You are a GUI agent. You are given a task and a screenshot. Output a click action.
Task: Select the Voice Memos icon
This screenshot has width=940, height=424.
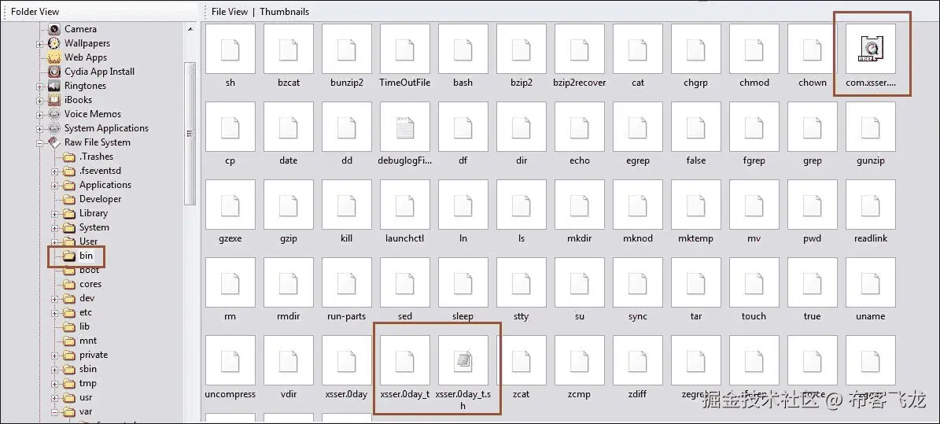point(54,114)
